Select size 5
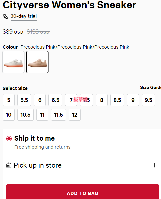The image size is (161, 199). tap(9, 100)
